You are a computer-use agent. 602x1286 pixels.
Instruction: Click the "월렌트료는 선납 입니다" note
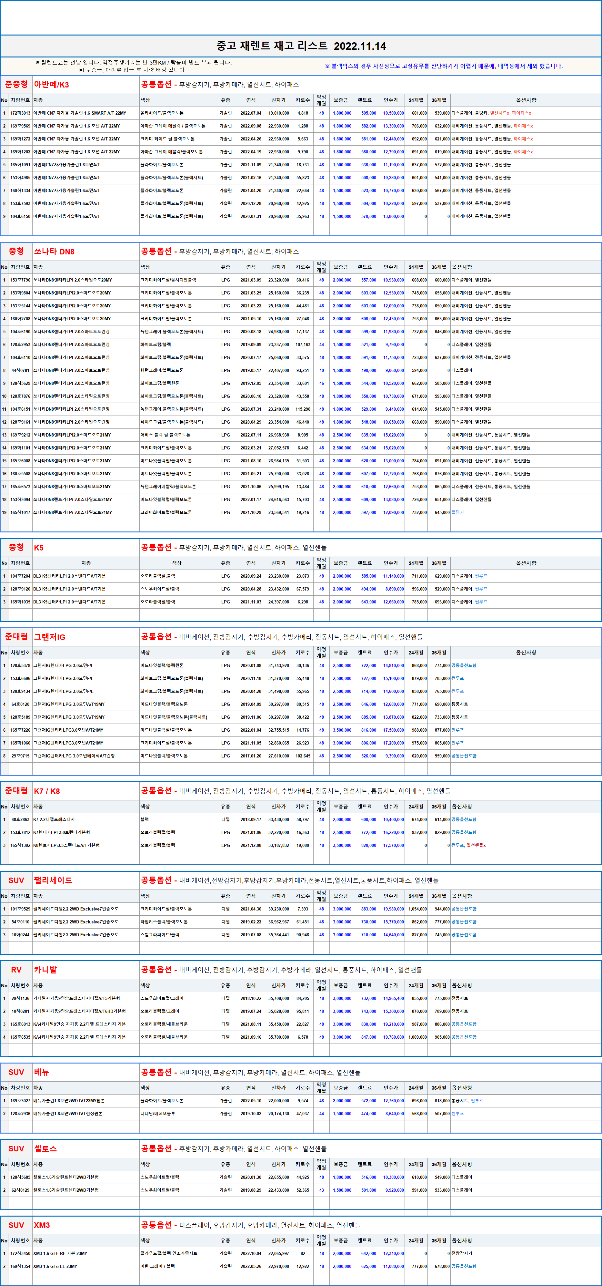pyautogui.click(x=133, y=62)
